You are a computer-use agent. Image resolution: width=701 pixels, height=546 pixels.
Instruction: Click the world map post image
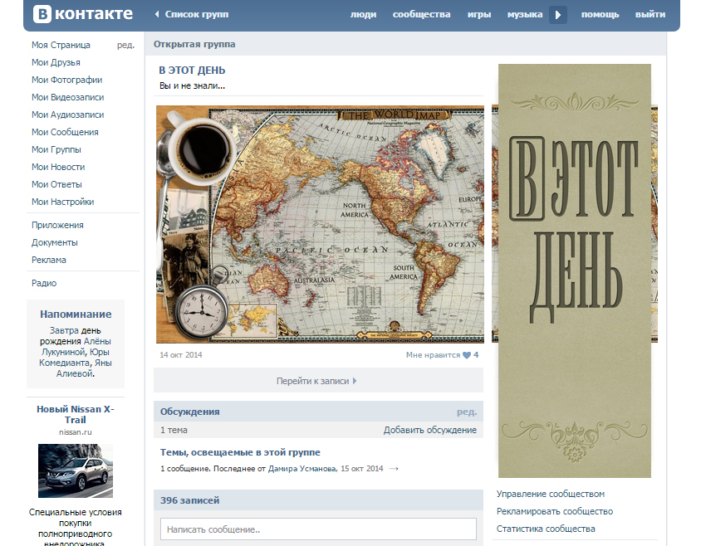320,224
